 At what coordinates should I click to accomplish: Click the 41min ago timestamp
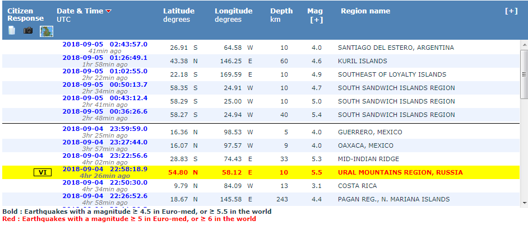(105, 51)
